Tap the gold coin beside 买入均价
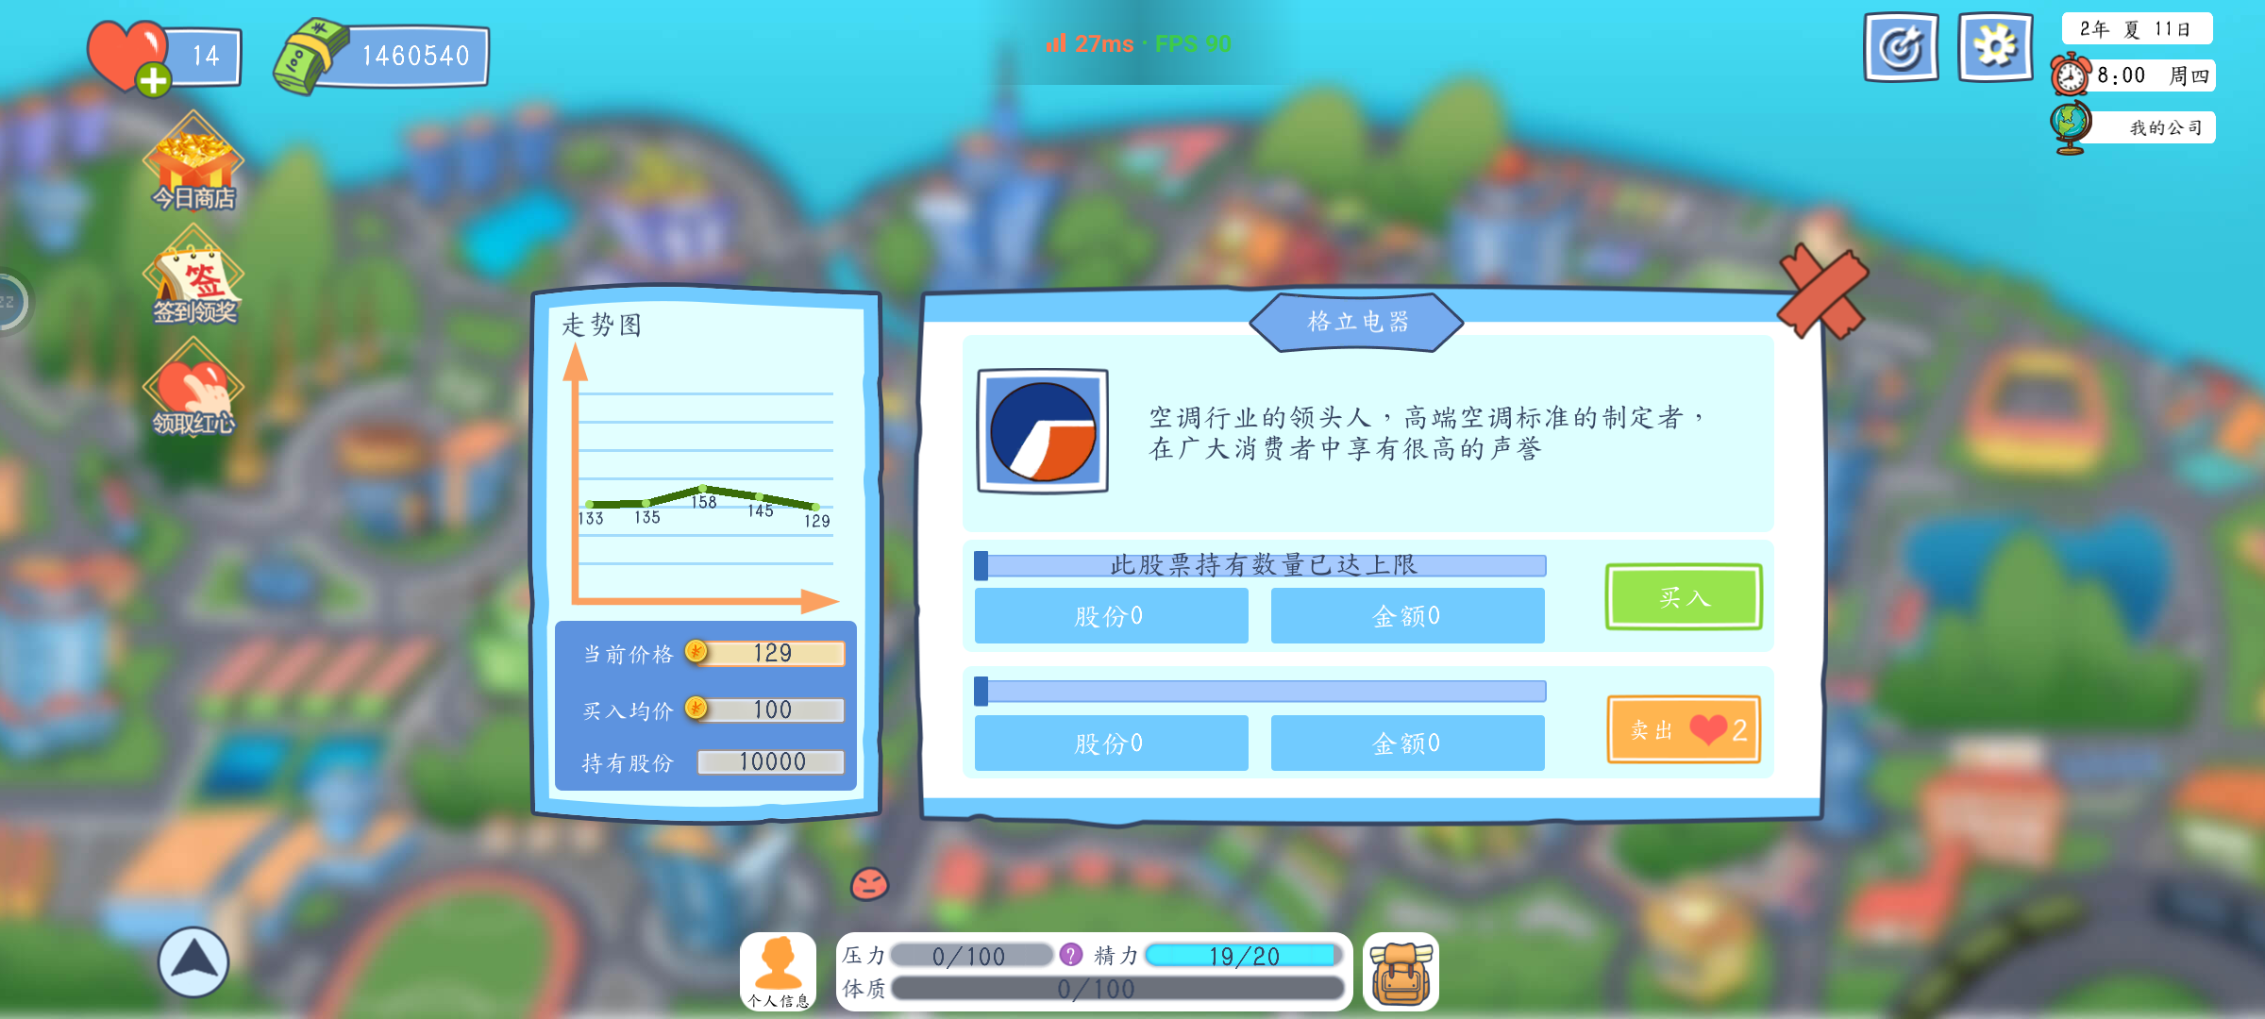Screen dimensions: 2265x1019 pos(696,708)
